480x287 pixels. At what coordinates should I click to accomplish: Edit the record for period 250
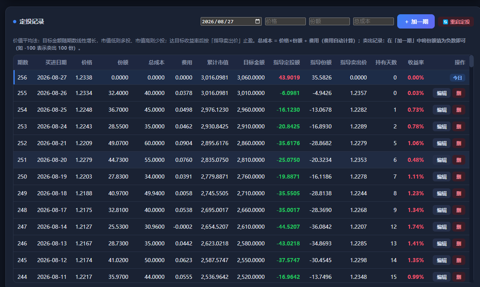[x=441, y=177]
